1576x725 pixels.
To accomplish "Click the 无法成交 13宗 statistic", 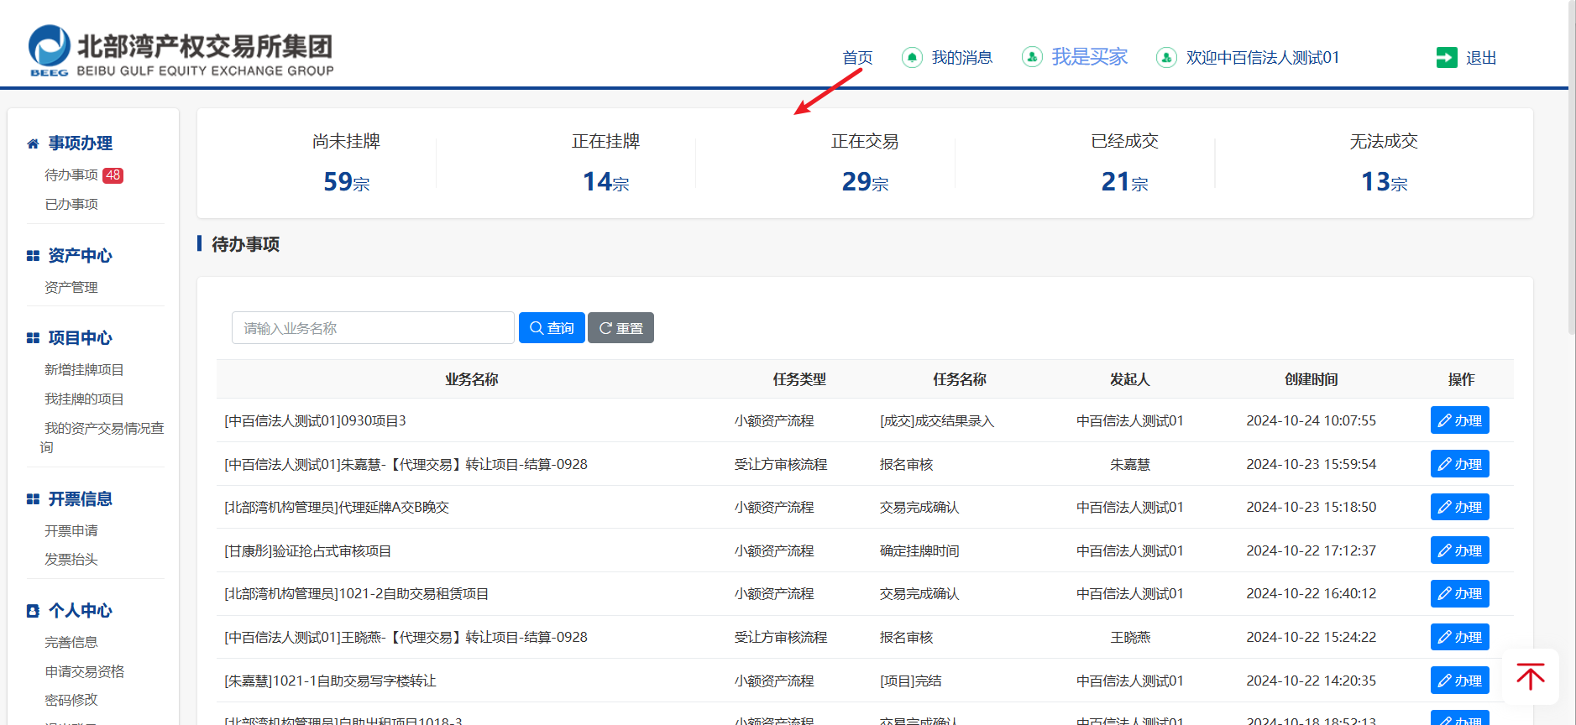I will tap(1384, 164).
